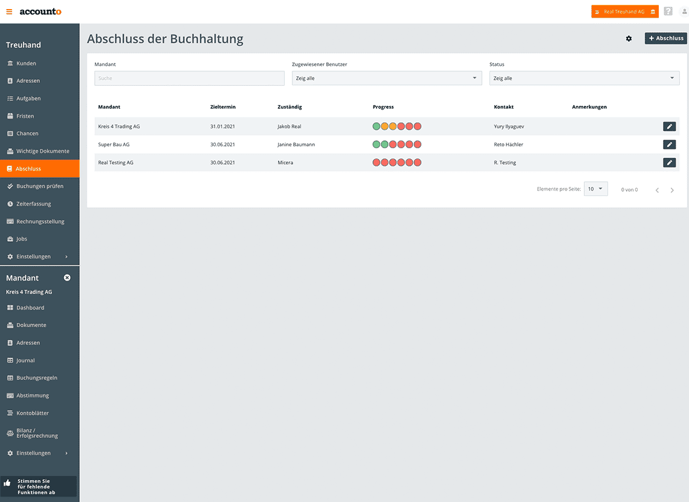Select the active Abschluss menu item

[39, 169]
